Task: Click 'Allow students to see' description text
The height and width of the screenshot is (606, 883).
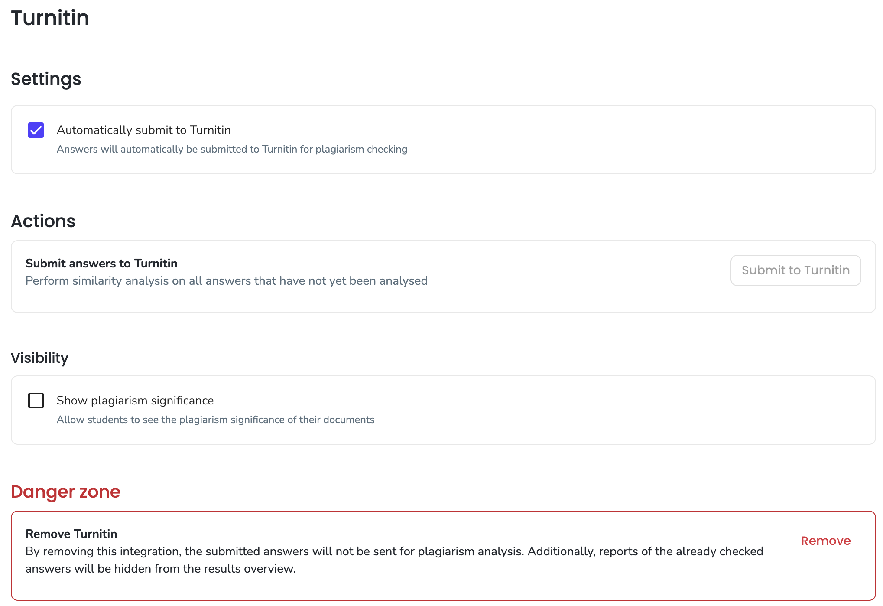Action: pyautogui.click(x=215, y=420)
